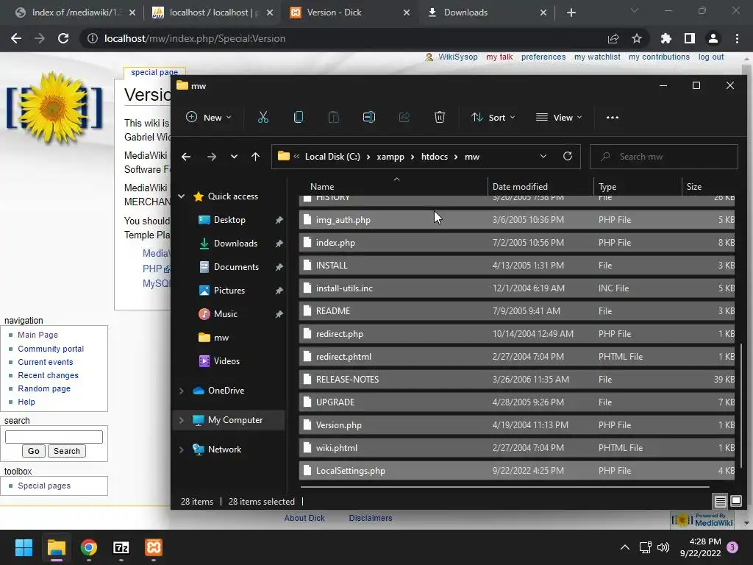
Task: Open Pictures in Quick access
Action: 229,291
